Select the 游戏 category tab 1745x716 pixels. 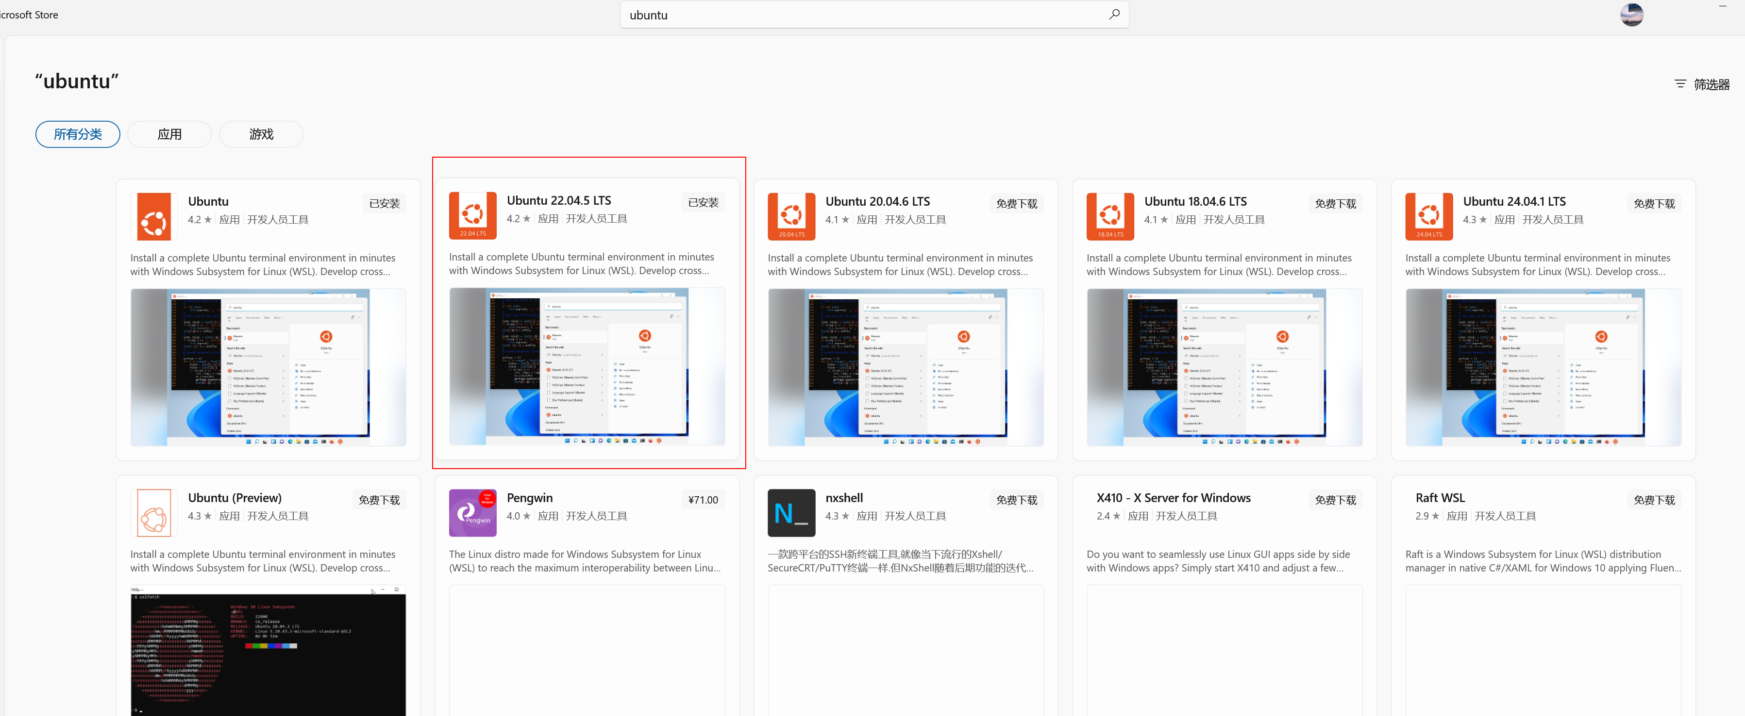coord(262,134)
